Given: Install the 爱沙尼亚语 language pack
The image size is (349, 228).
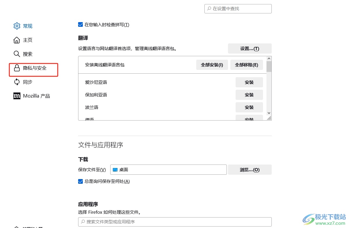Looking at the screenshot, I should [249, 82].
